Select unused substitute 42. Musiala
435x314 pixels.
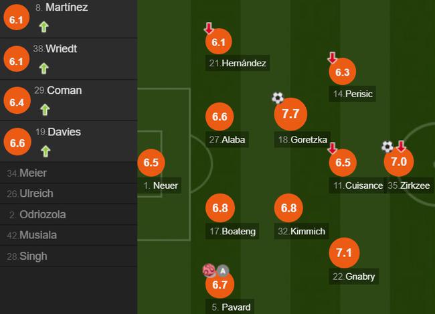click(x=68, y=235)
